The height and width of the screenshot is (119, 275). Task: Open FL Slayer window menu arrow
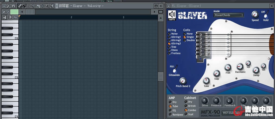(x=169, y=6)
